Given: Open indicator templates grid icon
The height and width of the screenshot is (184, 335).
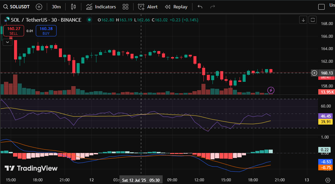Looking at the screenshot, I should click(x=125, y=7).
